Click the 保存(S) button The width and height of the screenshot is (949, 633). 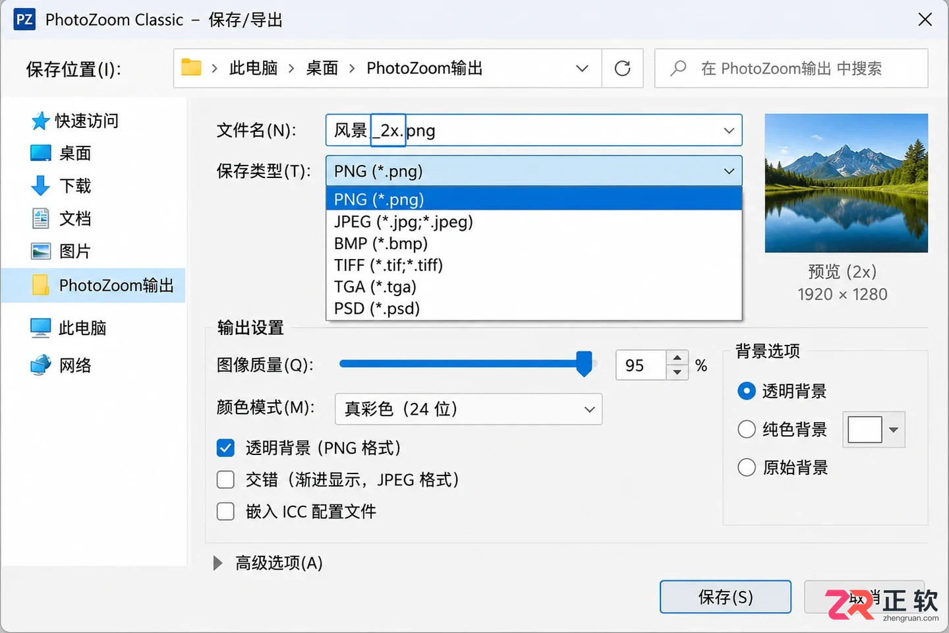click(x=726, y=597)
